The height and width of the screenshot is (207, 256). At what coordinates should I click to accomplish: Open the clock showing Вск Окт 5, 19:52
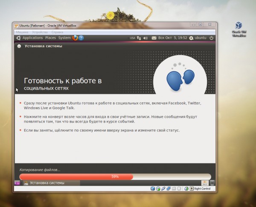pyautogui.click(x=172, y=38)
